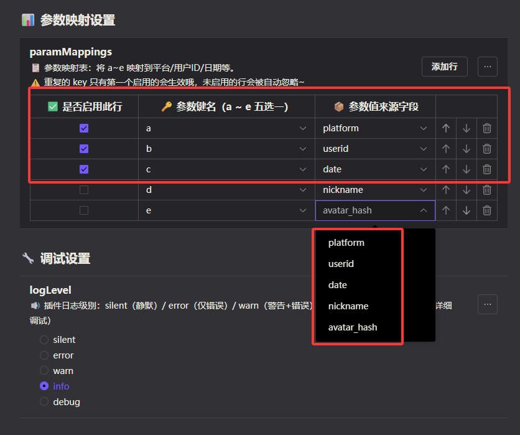Viewport: 520px width, 435px height.
Task: Move the nickname row down
Action: coord(467,190)
